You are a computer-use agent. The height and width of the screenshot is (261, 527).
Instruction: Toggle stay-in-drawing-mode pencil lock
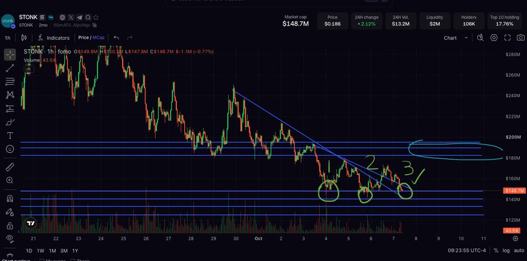pyautogui.click(x=10, y=212)
